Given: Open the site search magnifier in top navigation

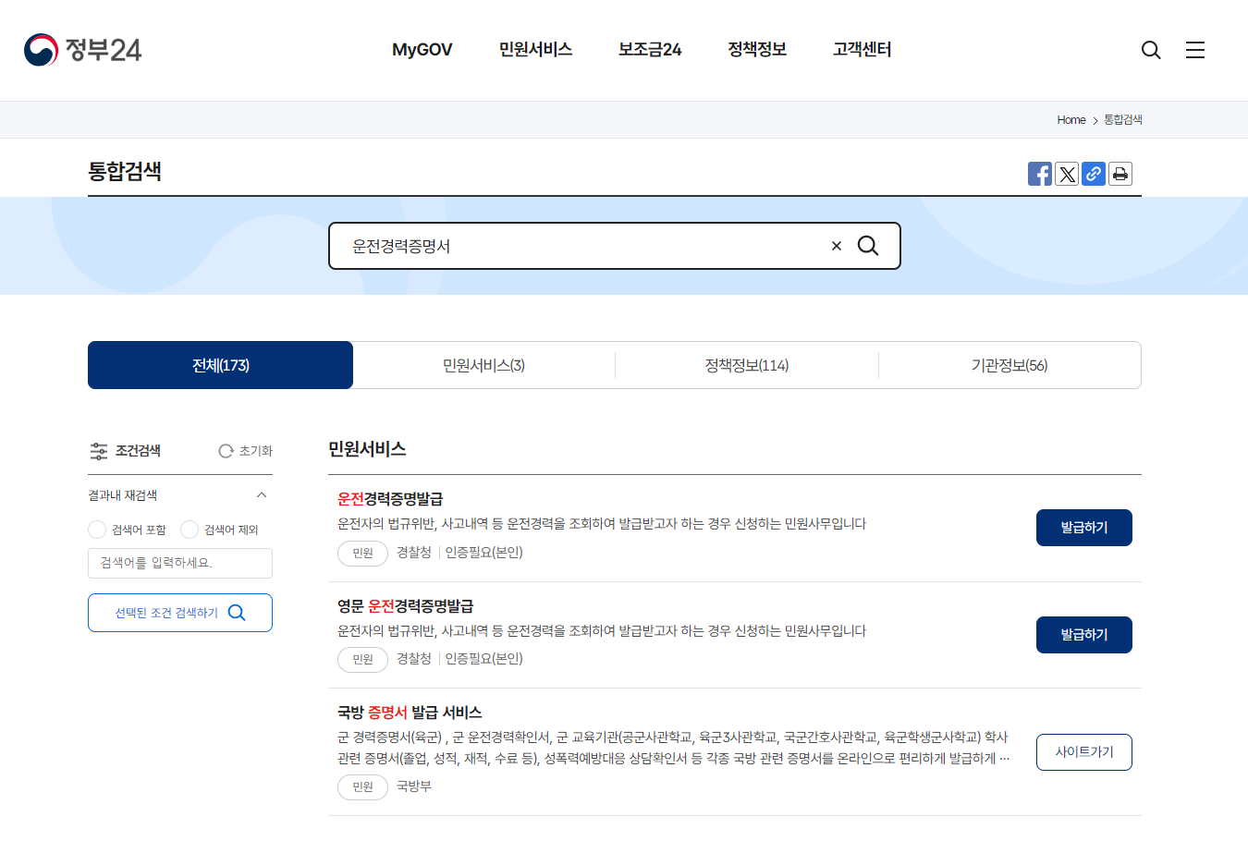Looking at the screenshot, I should [x=1150, y=50].
